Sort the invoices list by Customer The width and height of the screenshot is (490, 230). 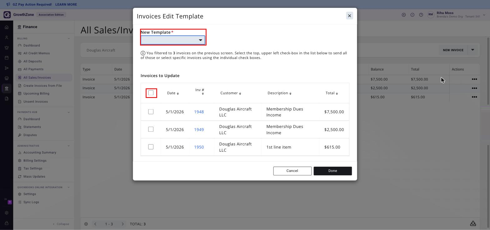231,93
